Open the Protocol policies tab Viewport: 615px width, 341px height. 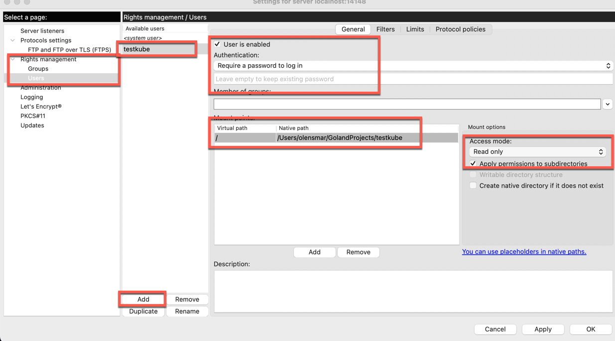461,29
